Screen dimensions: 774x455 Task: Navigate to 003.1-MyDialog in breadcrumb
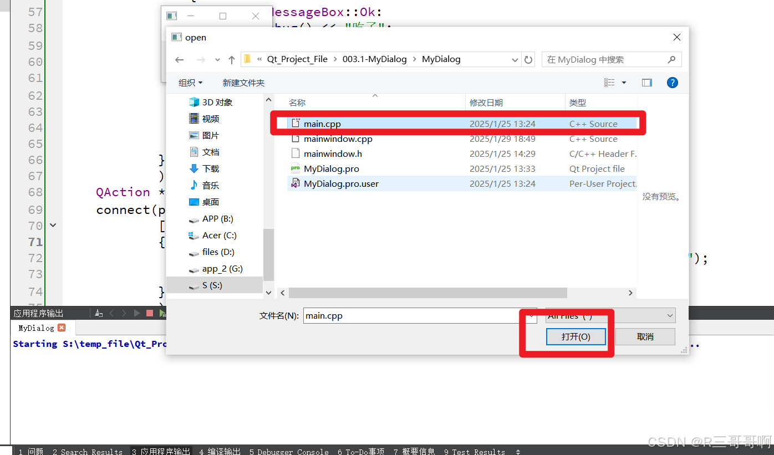(x=374, y=59)
